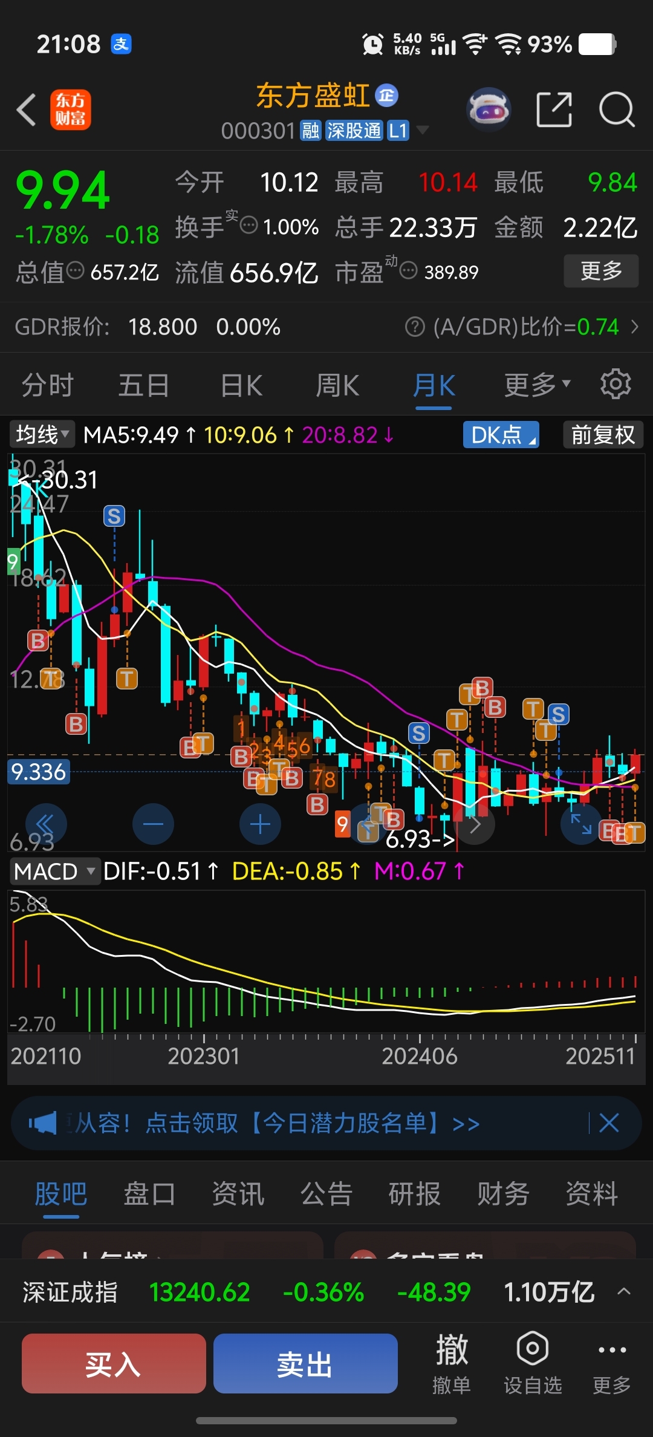
Task: Tap the 总值 info circle icon
Action: pyautogui.click(x=75, y=271)
